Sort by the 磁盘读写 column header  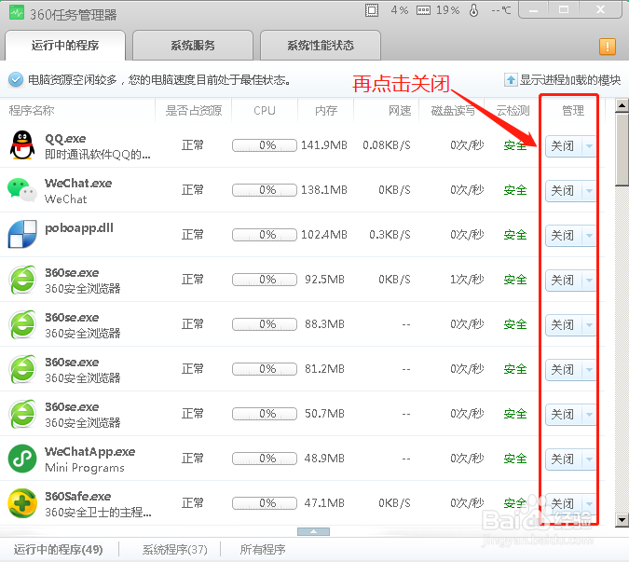click(x=453, y=110)
